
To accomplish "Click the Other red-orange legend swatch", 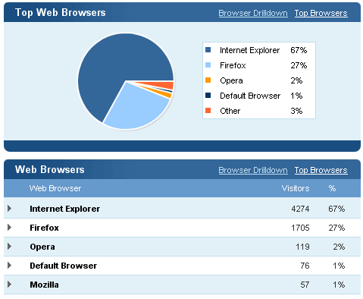I will [208, 111].
